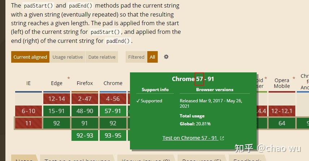The width and height of the screenshot is (309, 161).
Task: Select the Edge 12-14 version cell
Action: click(x=57, y=99)
